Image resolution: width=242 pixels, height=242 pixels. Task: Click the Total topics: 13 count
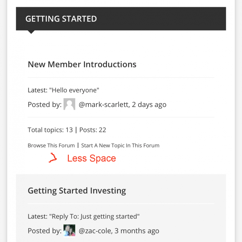point(50,130)
